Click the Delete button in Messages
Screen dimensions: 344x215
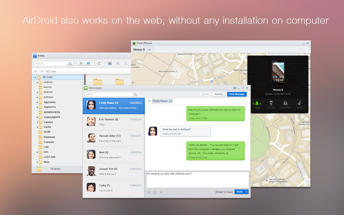205,94
